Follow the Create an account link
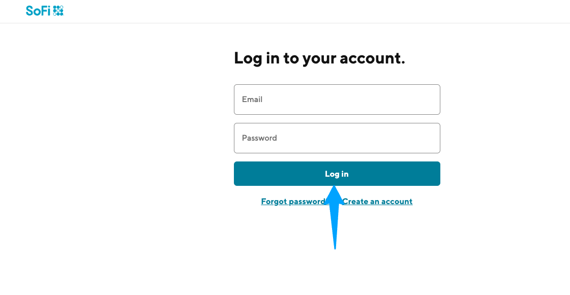Image resolution: width=570 pixels, height=295 pixels. (377, 202)
